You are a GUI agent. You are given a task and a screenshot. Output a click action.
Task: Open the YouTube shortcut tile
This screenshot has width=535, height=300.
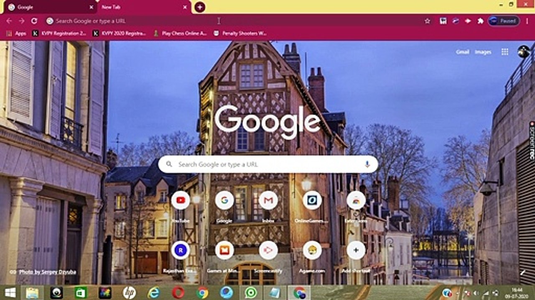(x=181, y=200)
